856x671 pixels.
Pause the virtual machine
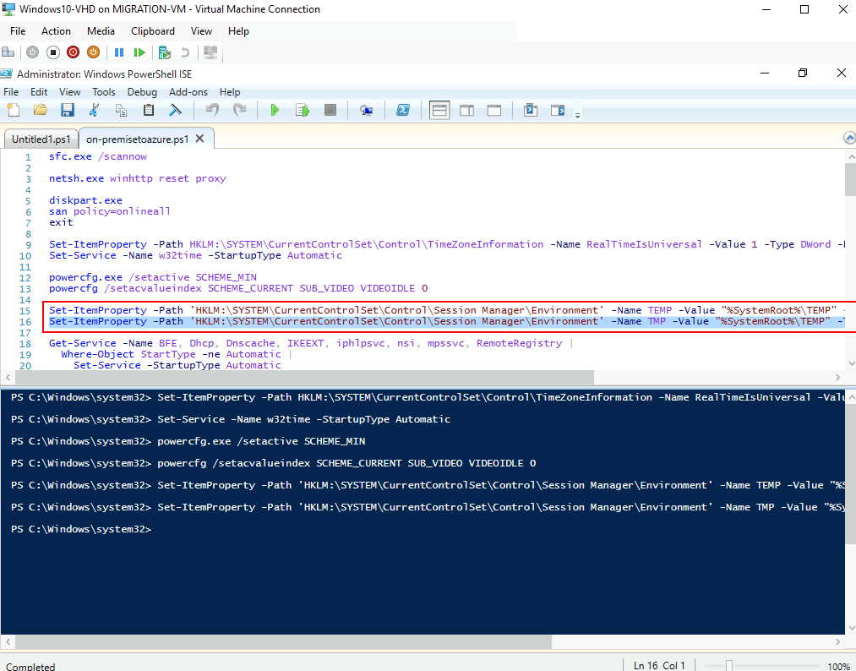click(119, 52)
